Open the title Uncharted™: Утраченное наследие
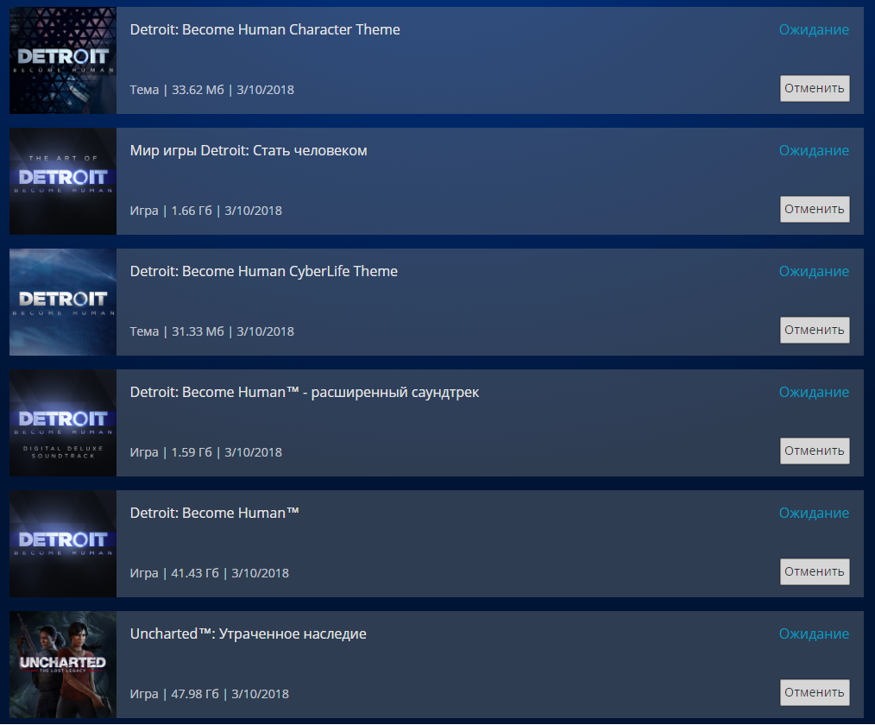875x725 pixels. pyautogui.click(x=249, y=634)
